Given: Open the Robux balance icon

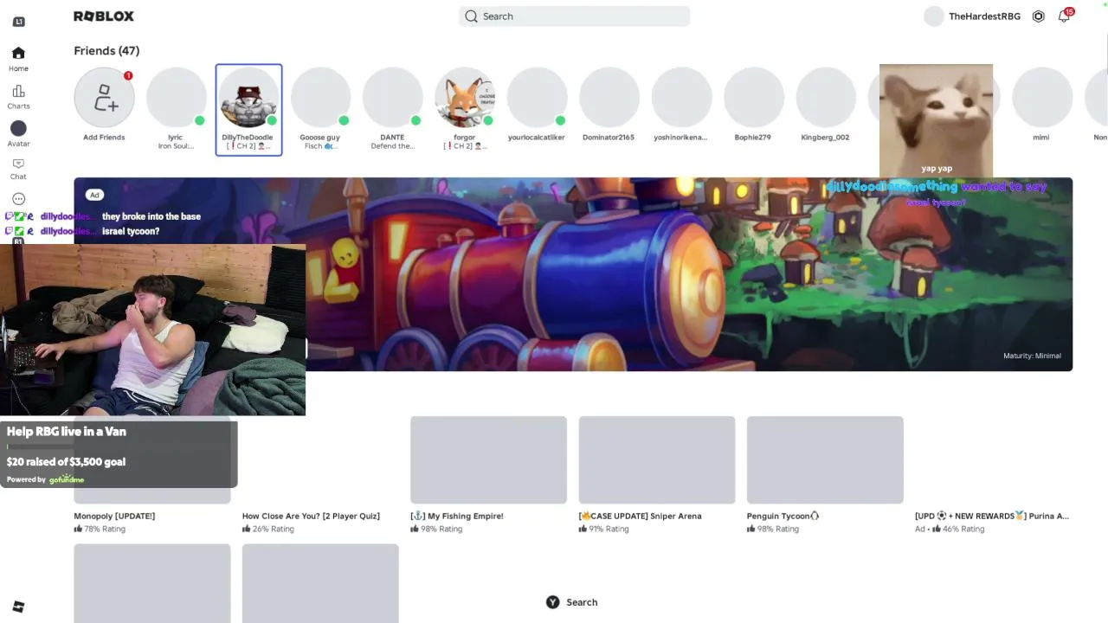Looking at the screenshot, I should [x=1039, y=16].
